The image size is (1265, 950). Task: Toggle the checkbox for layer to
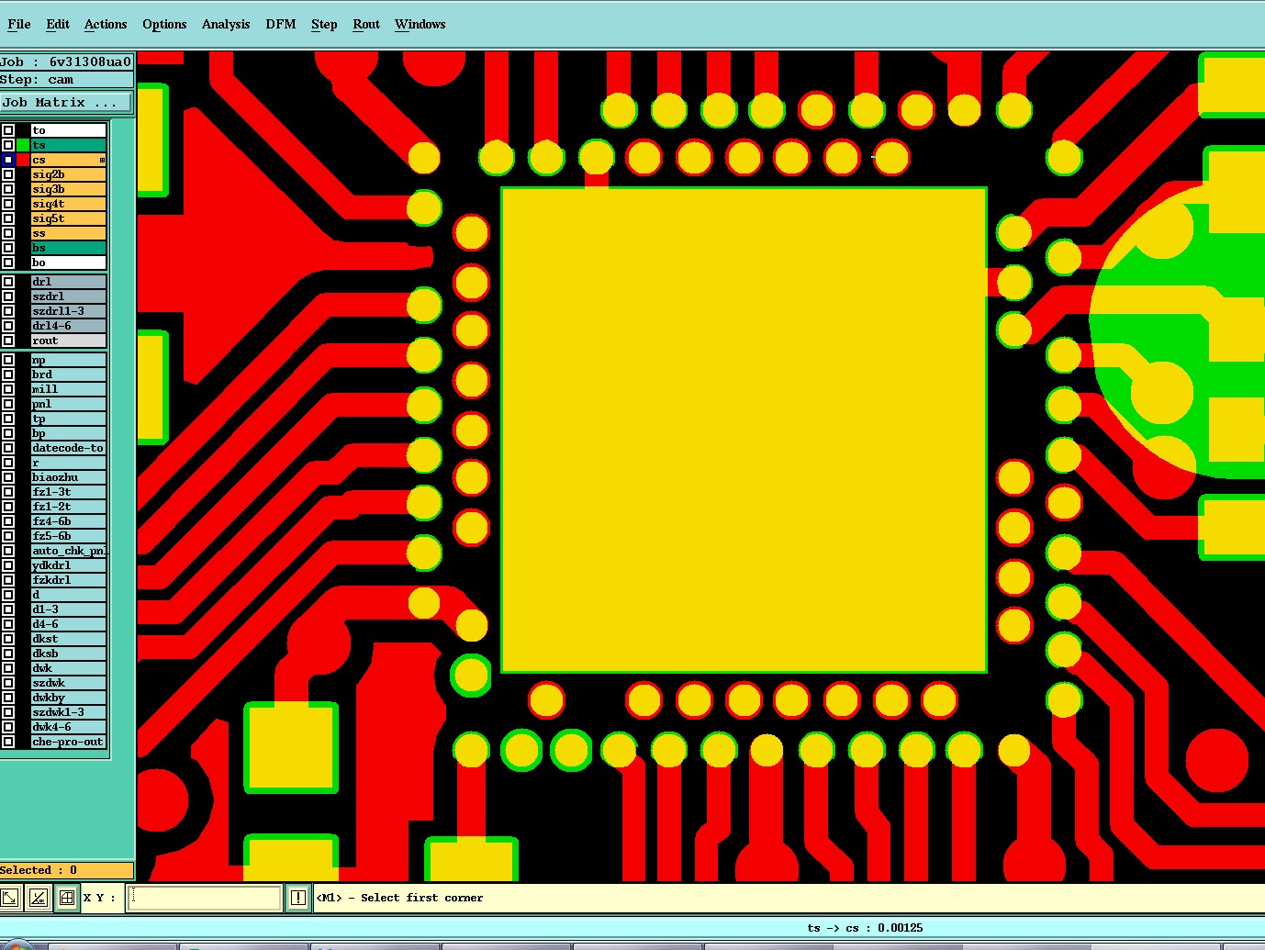pyautogui.click(x=8, y=130)
